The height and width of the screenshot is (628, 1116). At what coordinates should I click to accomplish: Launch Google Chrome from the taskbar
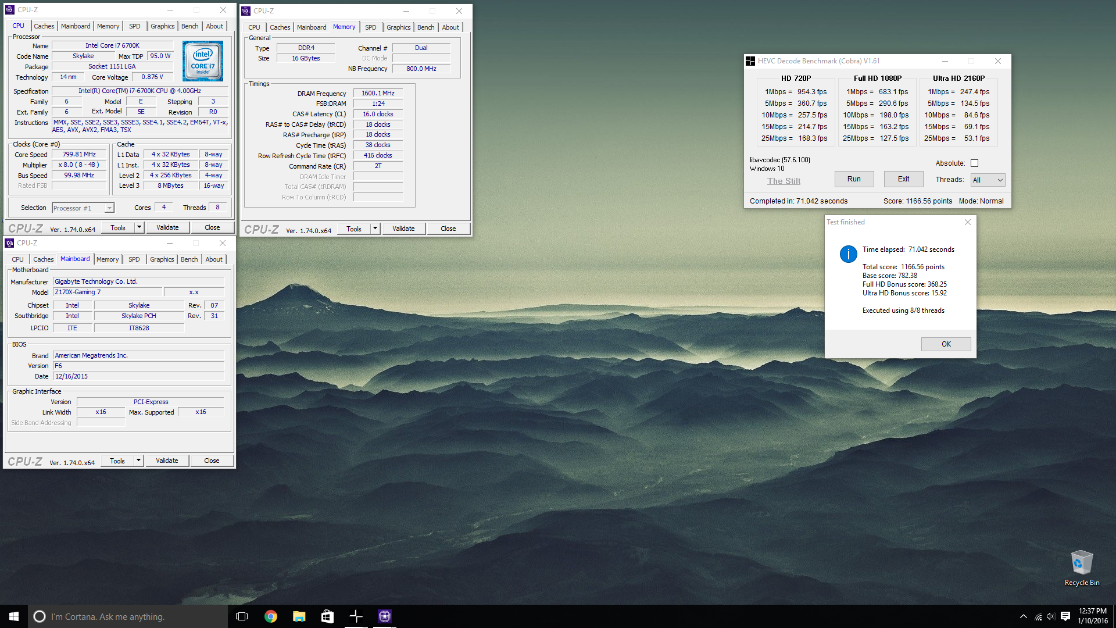pos(270,616)
